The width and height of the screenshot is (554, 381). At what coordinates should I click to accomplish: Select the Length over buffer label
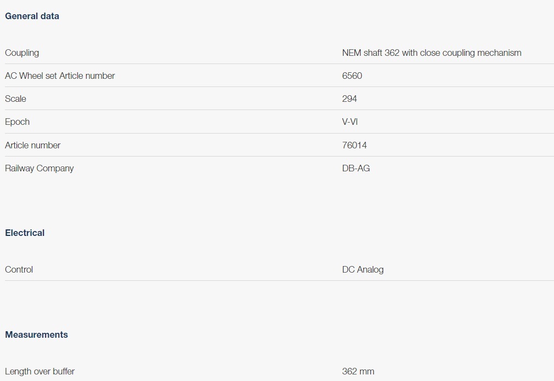(x=39, y=371)
